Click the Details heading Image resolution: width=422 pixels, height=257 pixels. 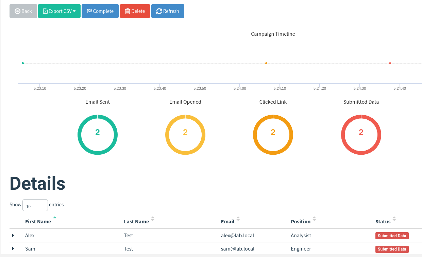(37, 183)
